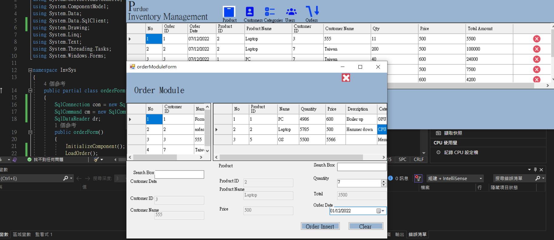Switch to the Output (輸出) tab
The height and width of the screenshot is (240, 554).
pyautogui.click(x=400, y=235)
